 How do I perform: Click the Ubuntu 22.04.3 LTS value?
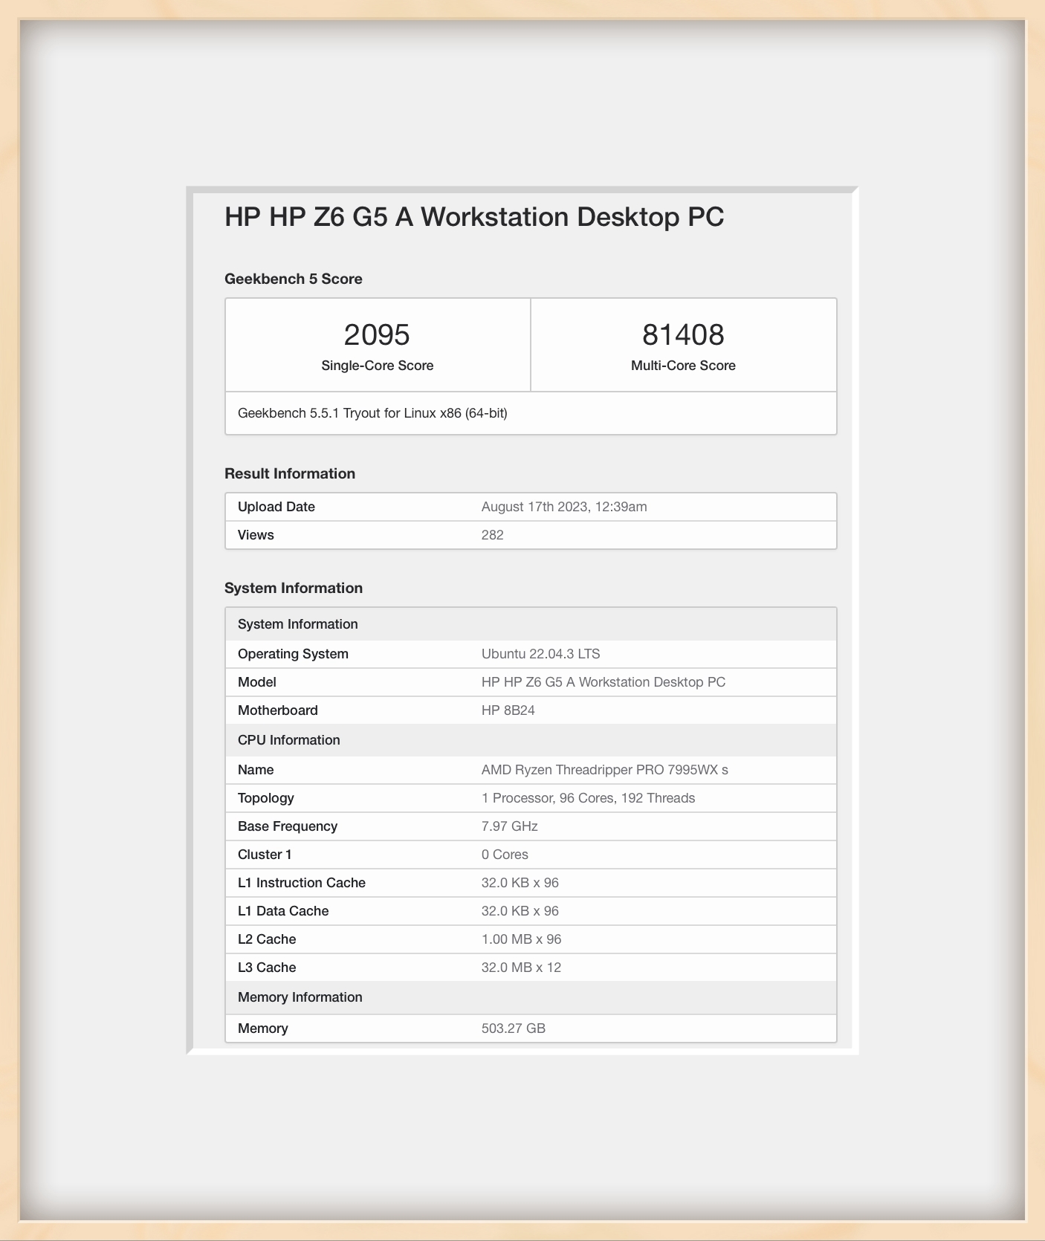pyautogui.click(x=541, y=654)
